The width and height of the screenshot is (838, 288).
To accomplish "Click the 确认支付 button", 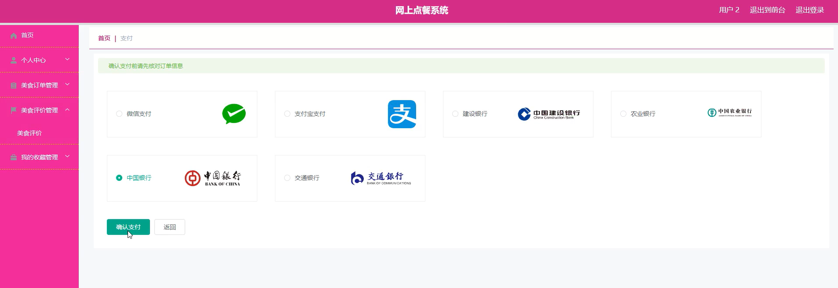I will point(128,227).
